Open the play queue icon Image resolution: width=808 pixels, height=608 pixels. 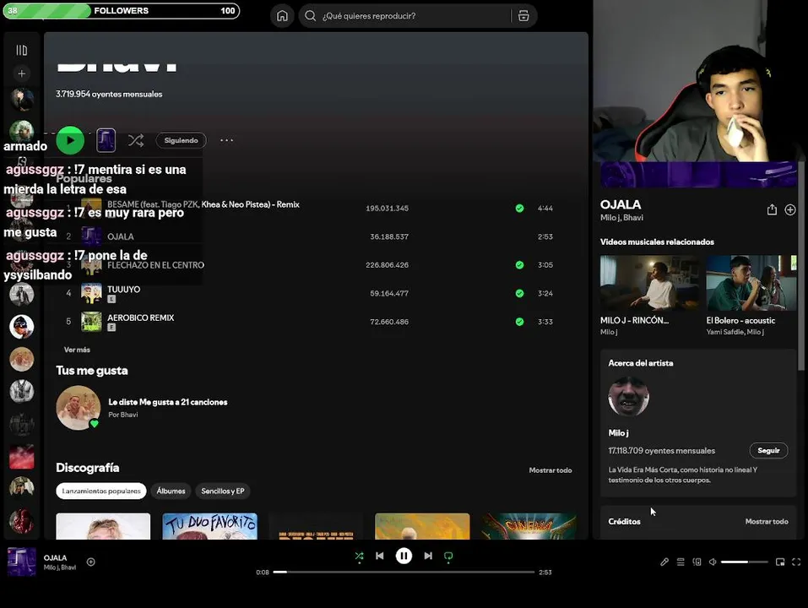[x=681, y=562]
